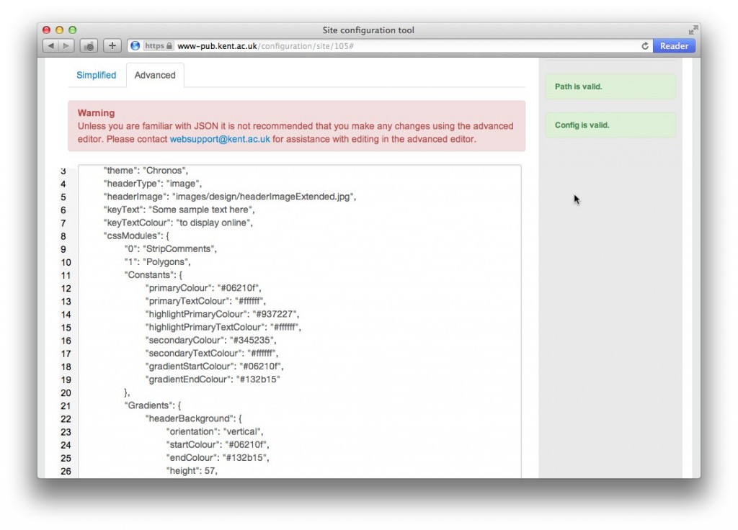Viewport: 738px width, 530px height.
Task: Enter fullscreen using the window corner arrows
Action: pos(693,30)
